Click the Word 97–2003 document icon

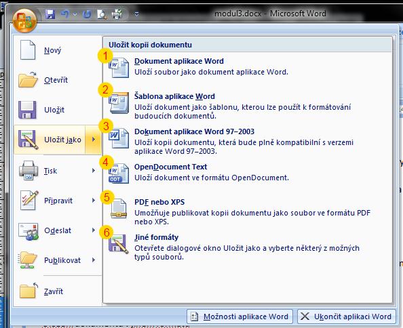click(x=119, y=138)
